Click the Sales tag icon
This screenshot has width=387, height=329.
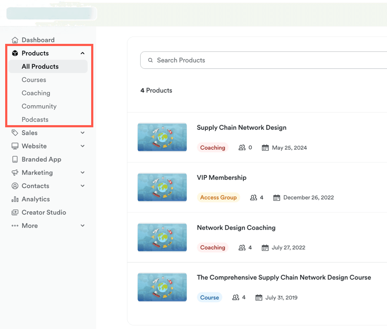(15, 133)
